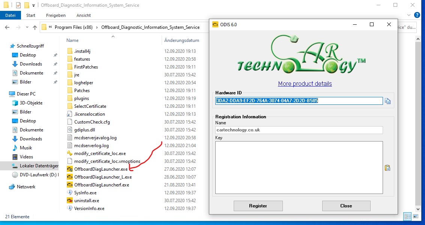
Task: Select Lokaler Datenträger drive
Action: (x=39, y=165)
